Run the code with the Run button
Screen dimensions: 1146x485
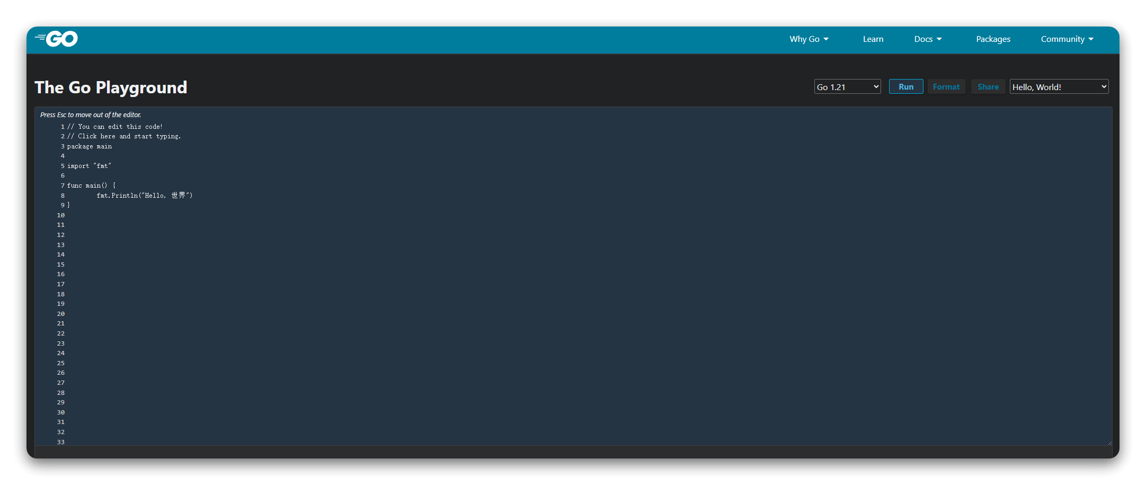[x=906, y=87]
